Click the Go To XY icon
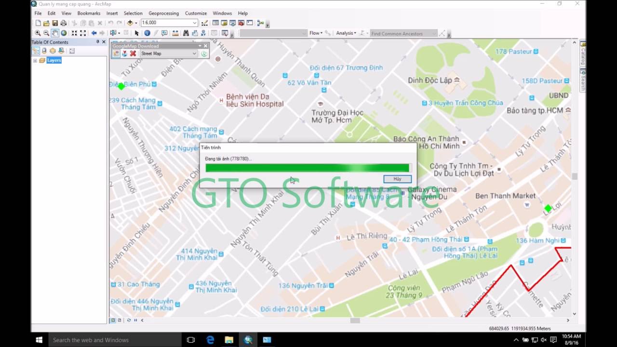Viewport: 617px width, 347px height. pos(203,33)
